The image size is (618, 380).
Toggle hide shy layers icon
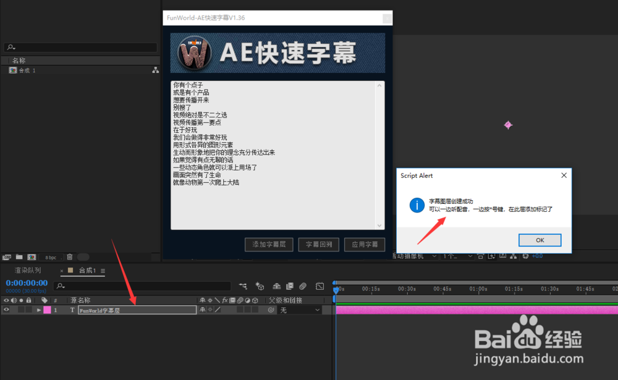tap(277, 286)
